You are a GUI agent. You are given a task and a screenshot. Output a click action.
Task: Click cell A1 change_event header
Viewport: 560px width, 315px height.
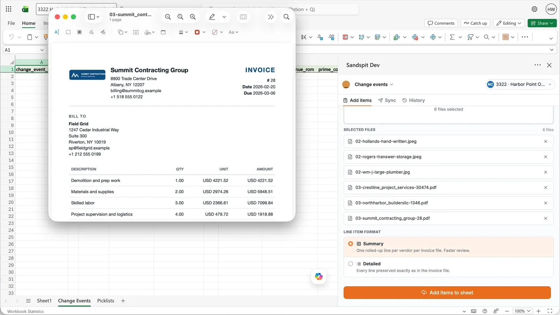(31, 69)
